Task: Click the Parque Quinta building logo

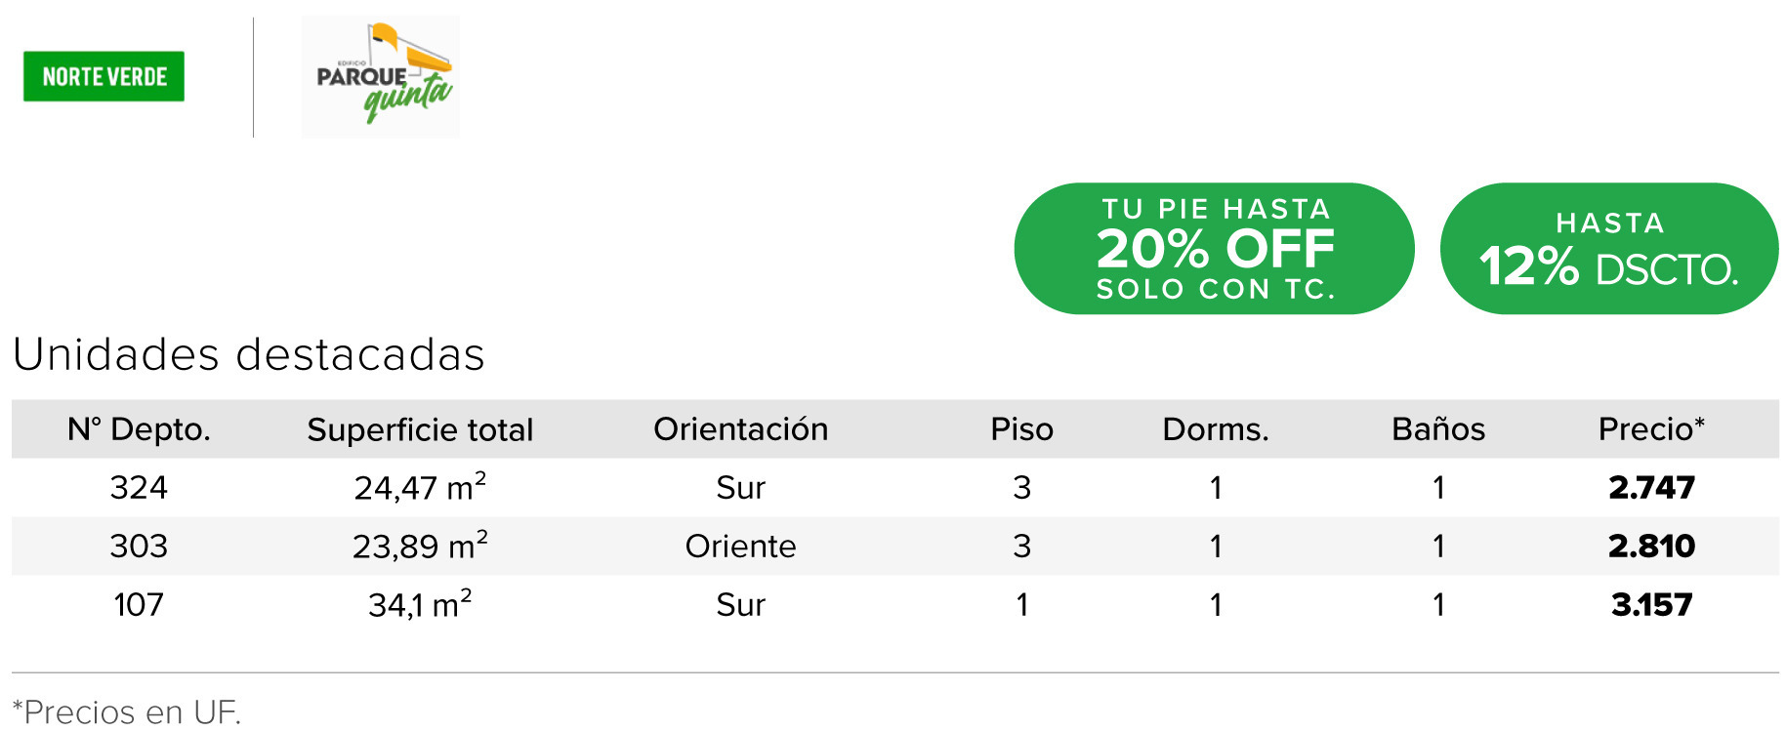Action: click(x=380, y=76)
